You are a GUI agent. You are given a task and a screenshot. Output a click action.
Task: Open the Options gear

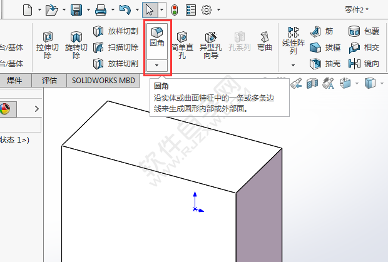[x=207, y=10]
